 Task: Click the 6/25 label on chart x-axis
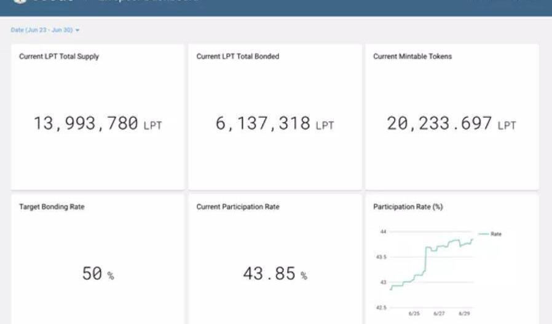(414, 314)
